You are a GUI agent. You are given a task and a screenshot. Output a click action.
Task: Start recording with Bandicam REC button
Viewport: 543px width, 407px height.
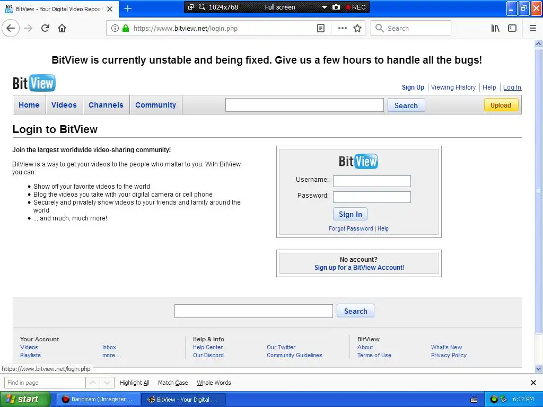[x=356, y=7]
